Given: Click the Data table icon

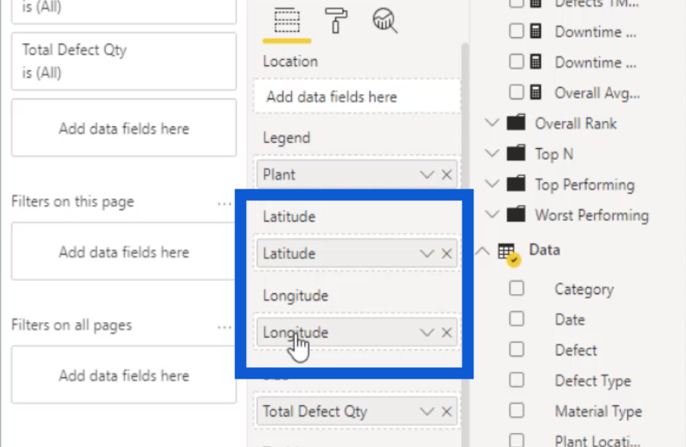Looking at the screenshot, I should tap(509, 255).
